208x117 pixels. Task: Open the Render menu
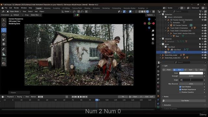(x=17, y=8)
